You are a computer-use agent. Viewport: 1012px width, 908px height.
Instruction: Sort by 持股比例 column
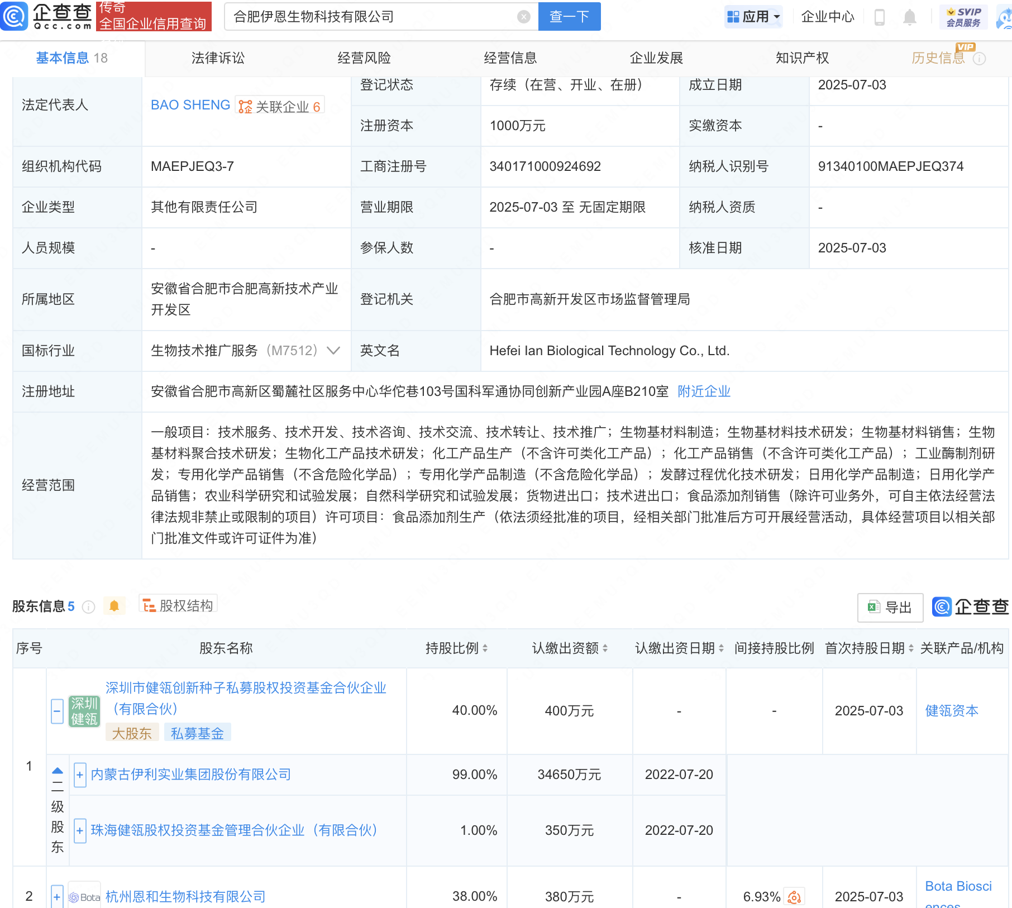pyautogui.click(x=485, y=648)
